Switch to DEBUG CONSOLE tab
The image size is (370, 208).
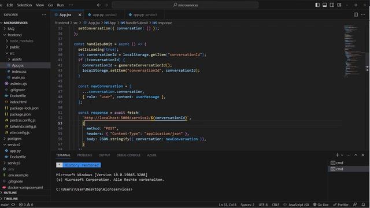click(128, 155)
